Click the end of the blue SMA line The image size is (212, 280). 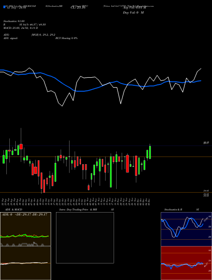(201, 81)
